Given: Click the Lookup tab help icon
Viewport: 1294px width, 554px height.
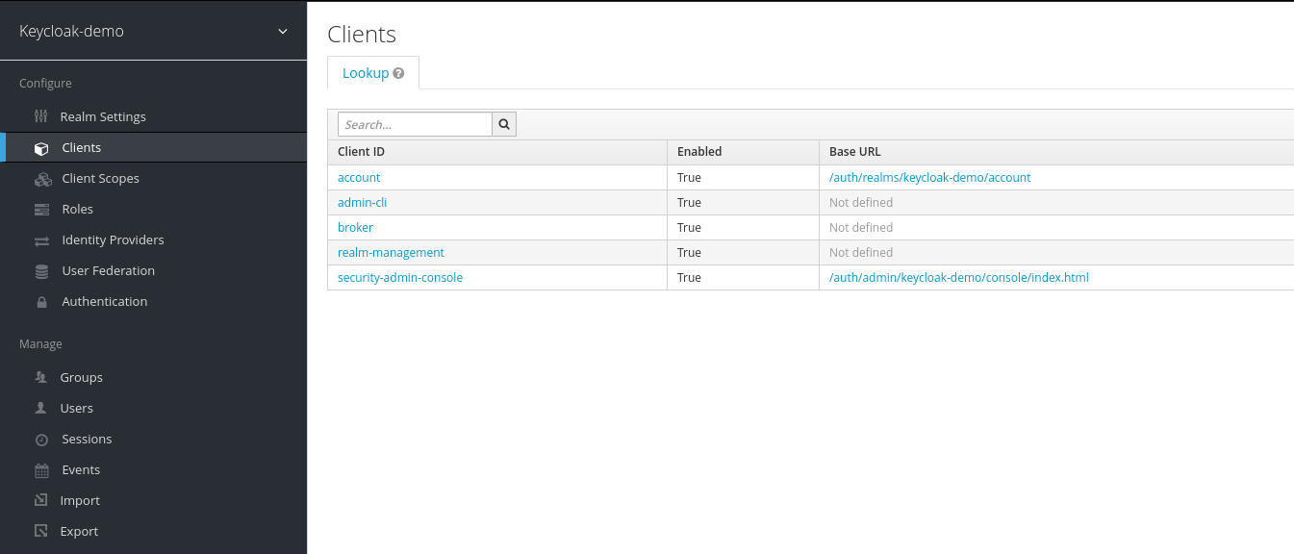Looking at the screenshot, I should point(398,73).
